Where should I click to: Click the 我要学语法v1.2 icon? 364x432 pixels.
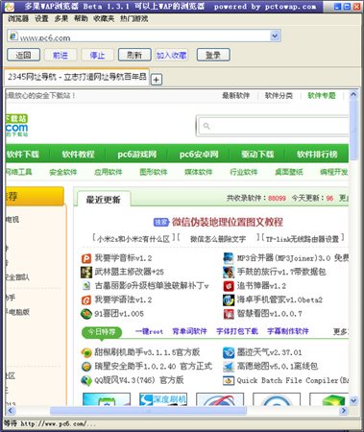click(x=86, y=300)
